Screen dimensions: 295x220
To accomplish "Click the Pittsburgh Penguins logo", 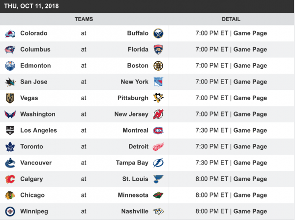I will tap(158, 98).
